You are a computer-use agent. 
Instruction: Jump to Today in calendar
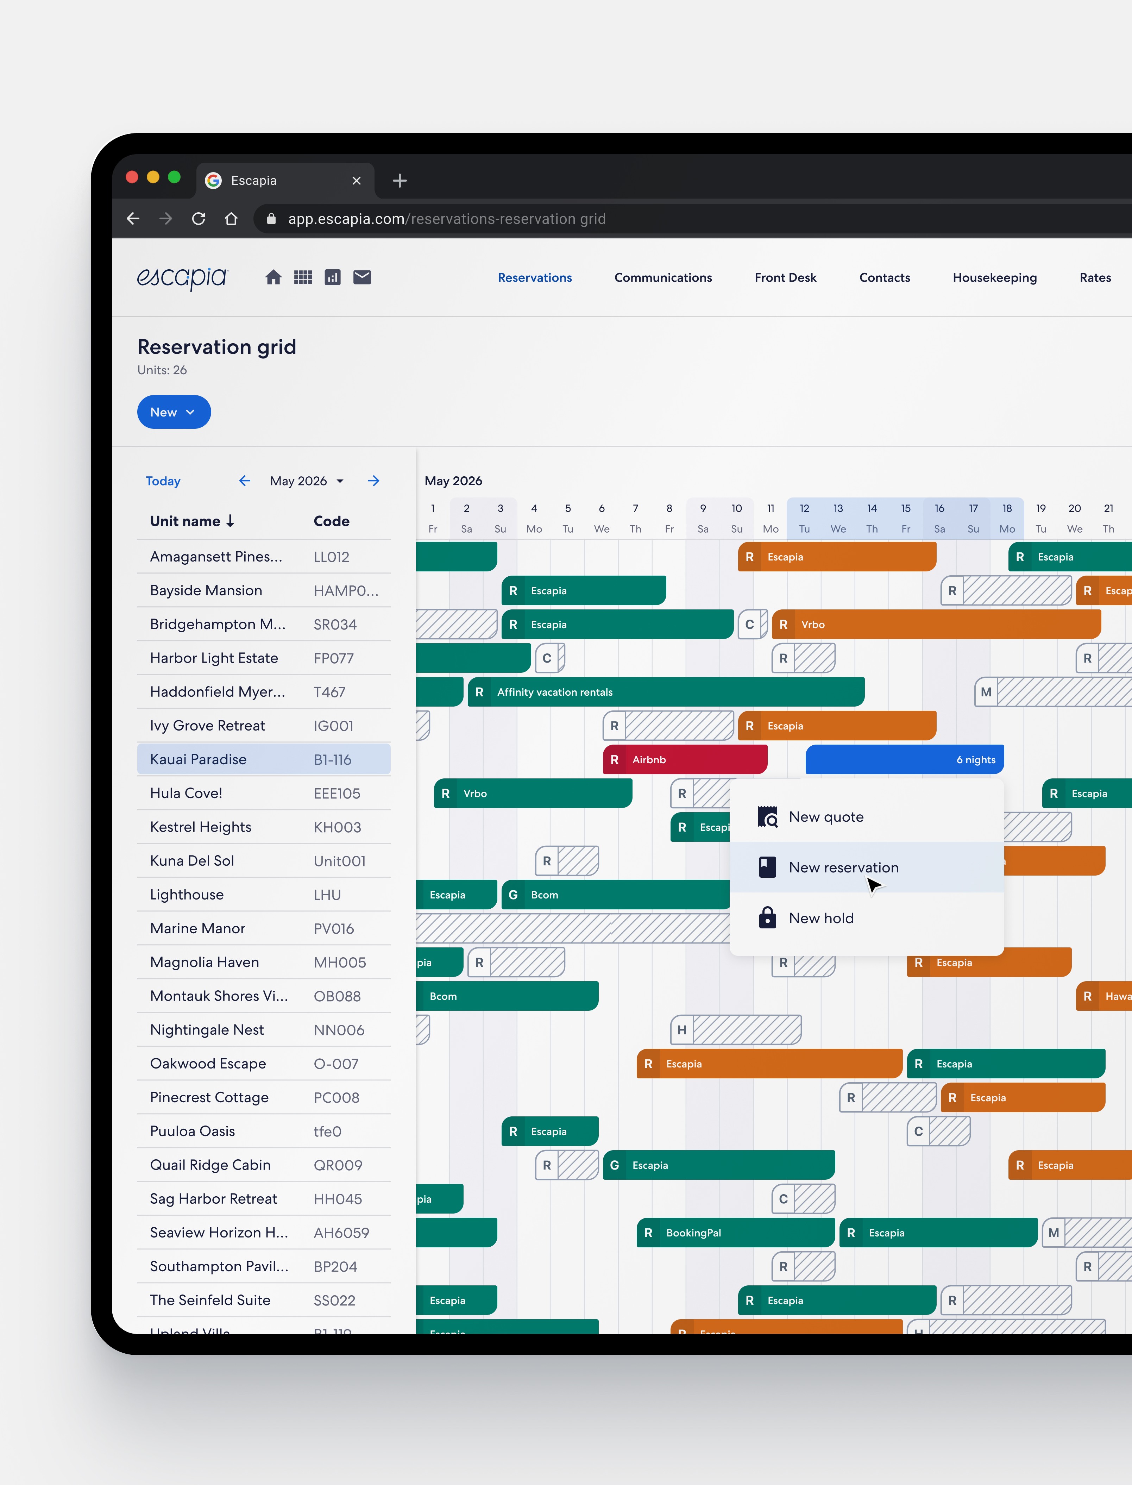click(163, 481)
